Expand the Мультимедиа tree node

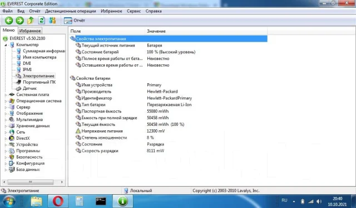[6, 120]
